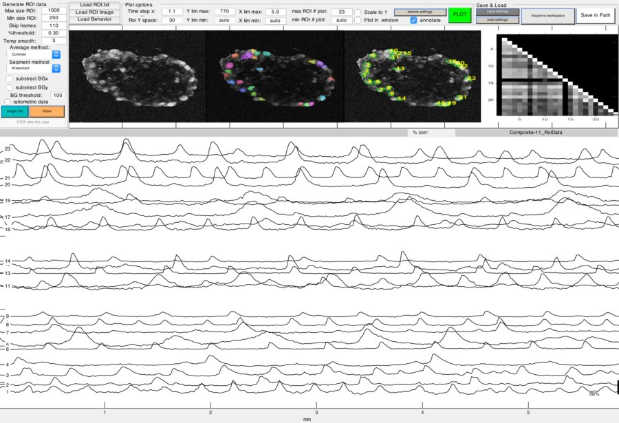Viewport: 619px width, 423px height.
Task: Edit the Max size ROI field
Action: 54,10
